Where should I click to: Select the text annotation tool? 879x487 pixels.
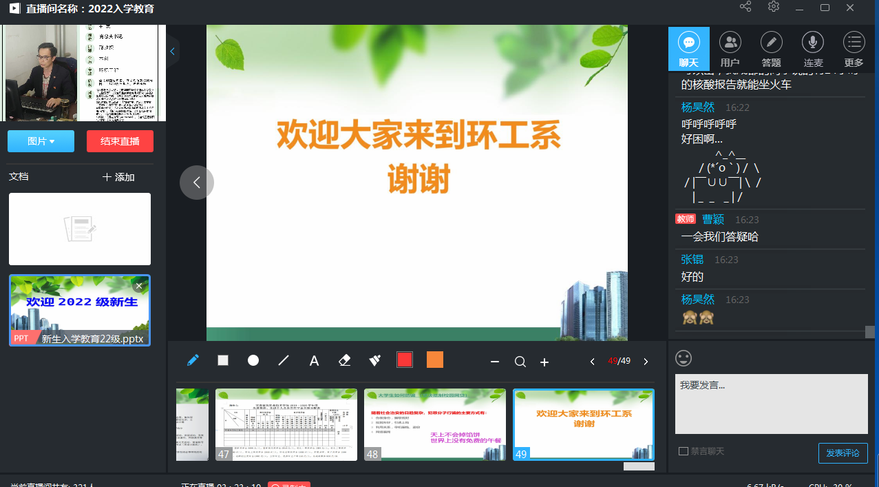click(314, 361)
